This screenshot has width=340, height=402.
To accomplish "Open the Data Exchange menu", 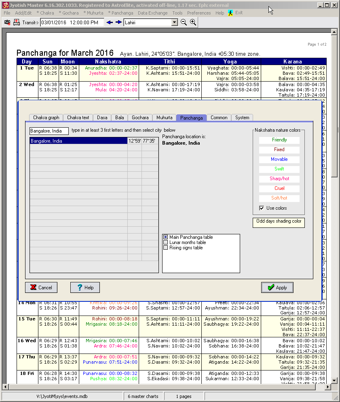I will click(x=152, y=13).
